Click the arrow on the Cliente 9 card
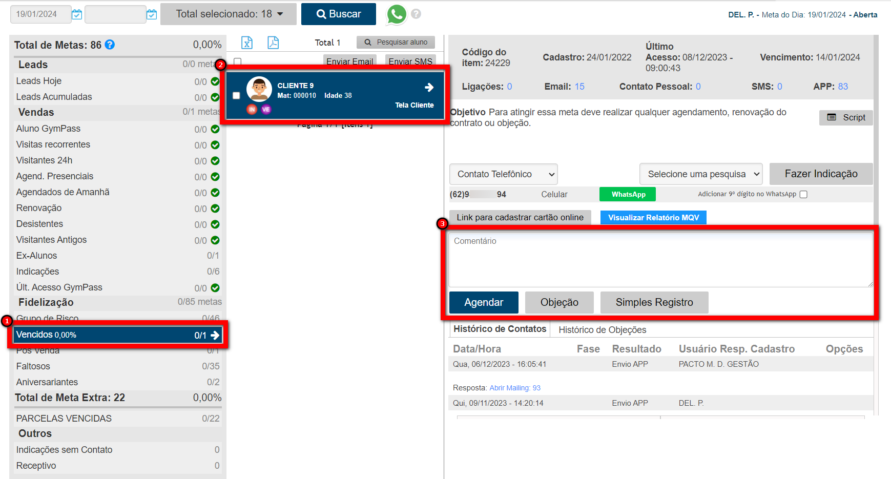Screen dimensions: 891x479 429,88
